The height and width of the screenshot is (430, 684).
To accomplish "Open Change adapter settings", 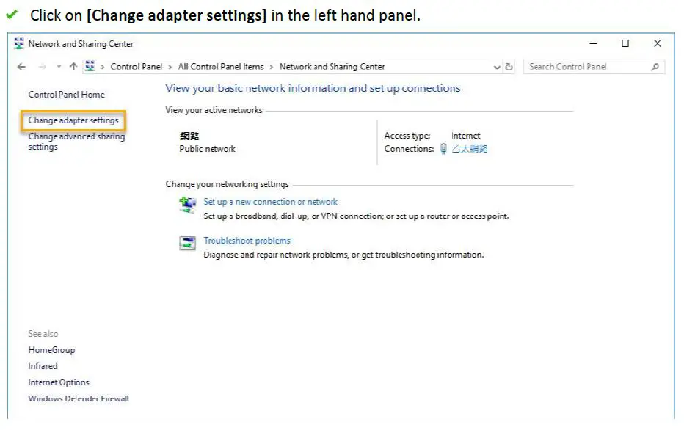I will coord(73,120).
